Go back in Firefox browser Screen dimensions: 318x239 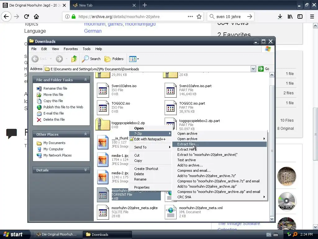click(x=6, y=16)
